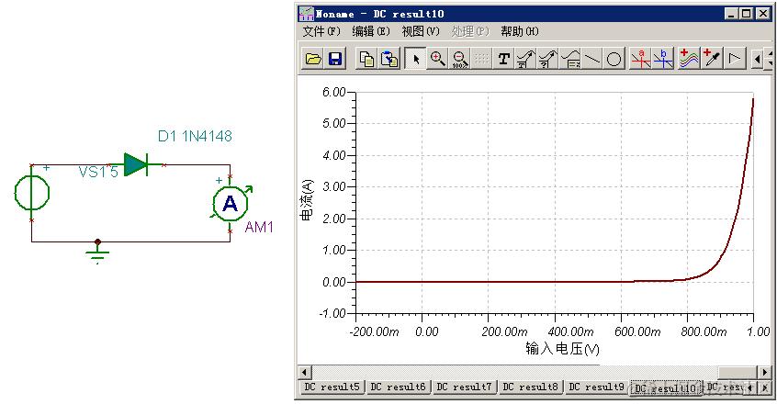This screenshot has width=777, height=404.
Task: Click the tab strip scroll-right arrow
Action: (x=765, y=387)
